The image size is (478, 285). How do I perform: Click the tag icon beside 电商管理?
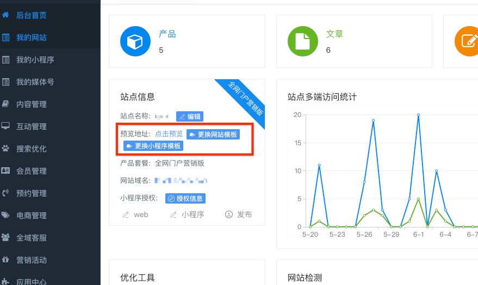click(6, 215)
